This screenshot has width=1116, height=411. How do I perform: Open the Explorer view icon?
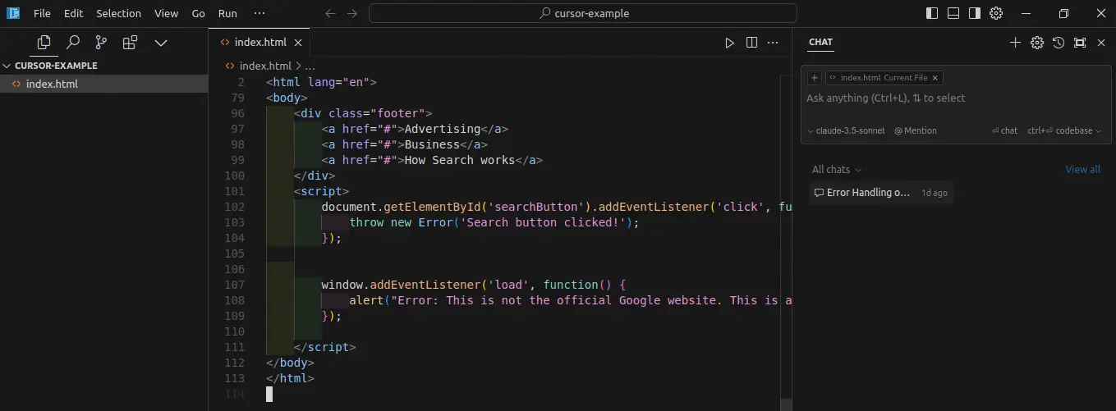click(44, 42)
